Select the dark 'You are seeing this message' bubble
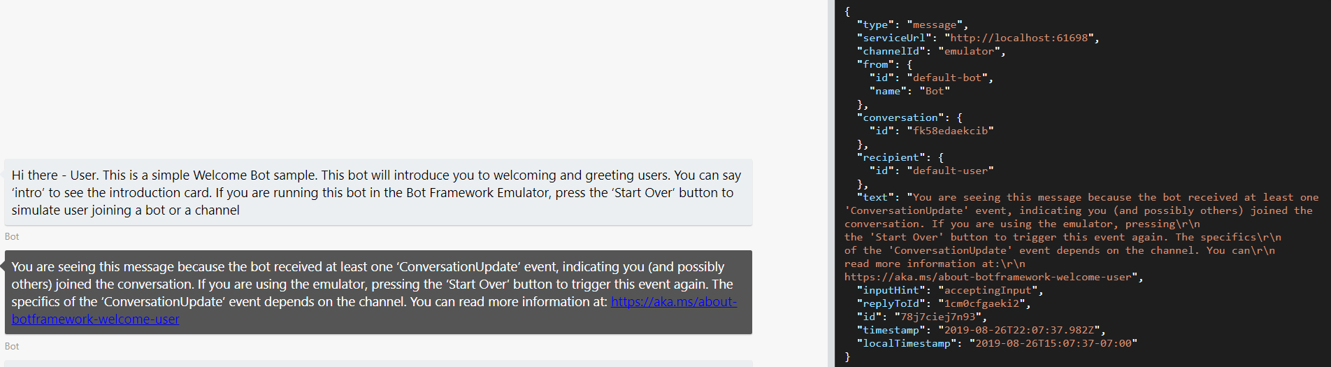 (377, 292)
